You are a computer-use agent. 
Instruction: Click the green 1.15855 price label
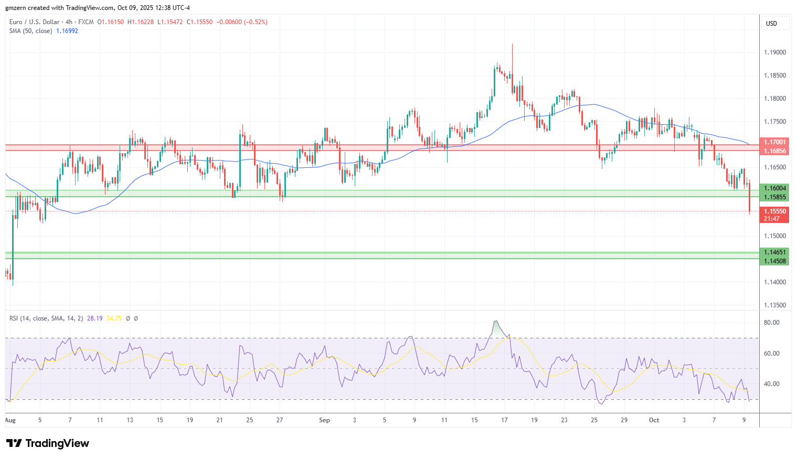774,197
